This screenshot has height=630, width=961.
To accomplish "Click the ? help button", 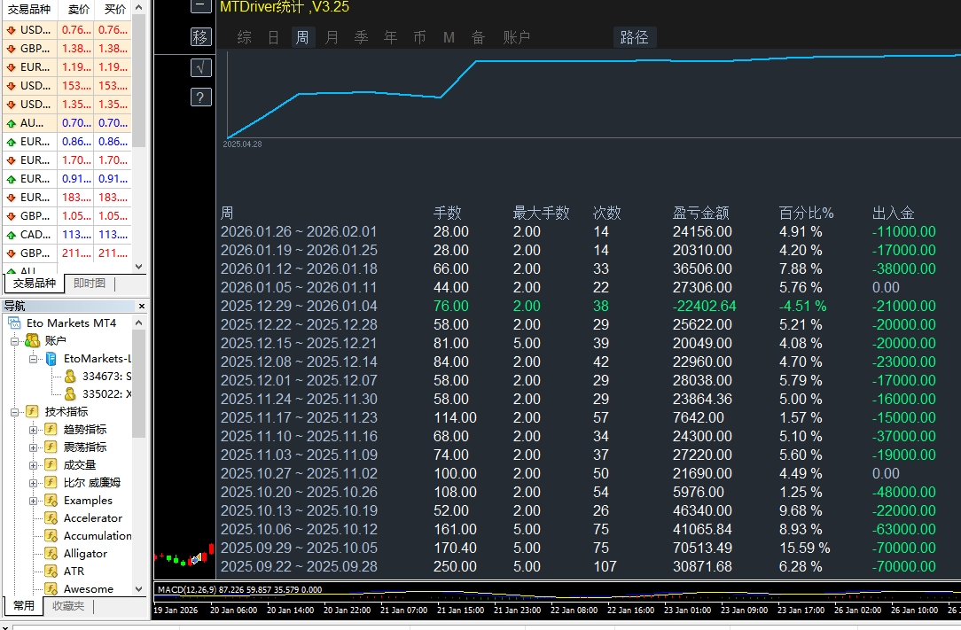I will pos(201,97).
